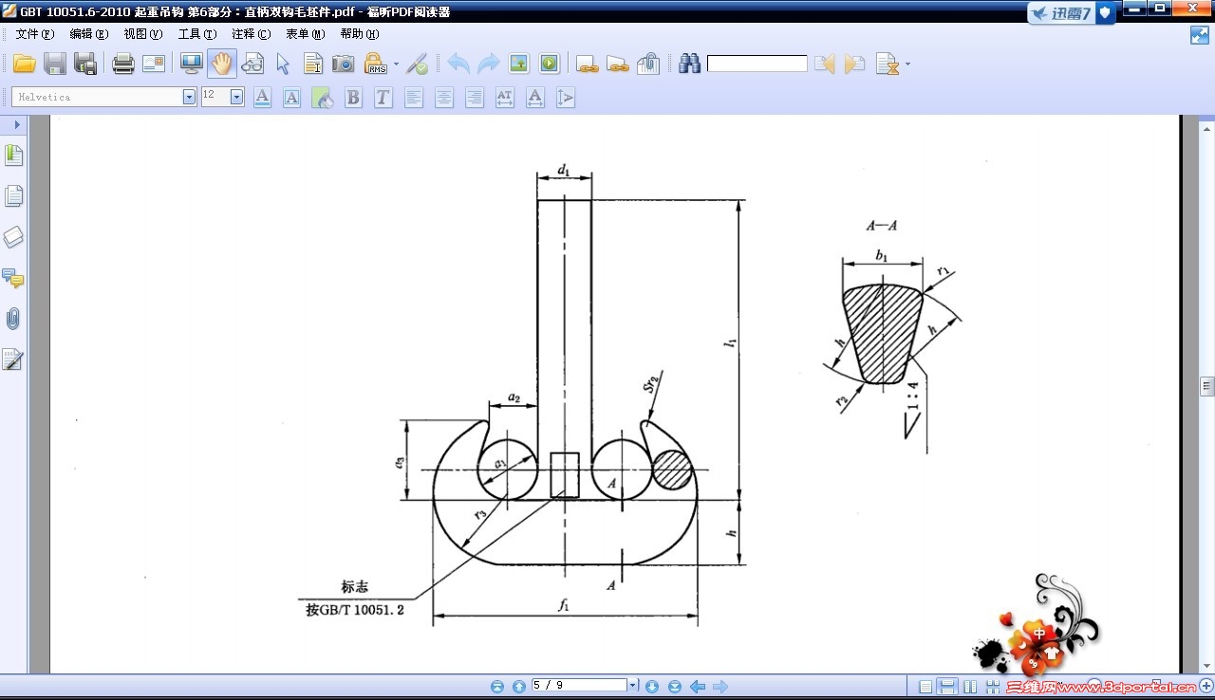Open the font size 12 dropdown
The image size is (1215, 700).
pos(236,97)
